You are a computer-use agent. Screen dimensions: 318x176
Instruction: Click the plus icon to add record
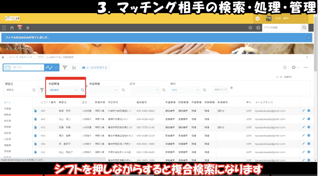(285, 68)
